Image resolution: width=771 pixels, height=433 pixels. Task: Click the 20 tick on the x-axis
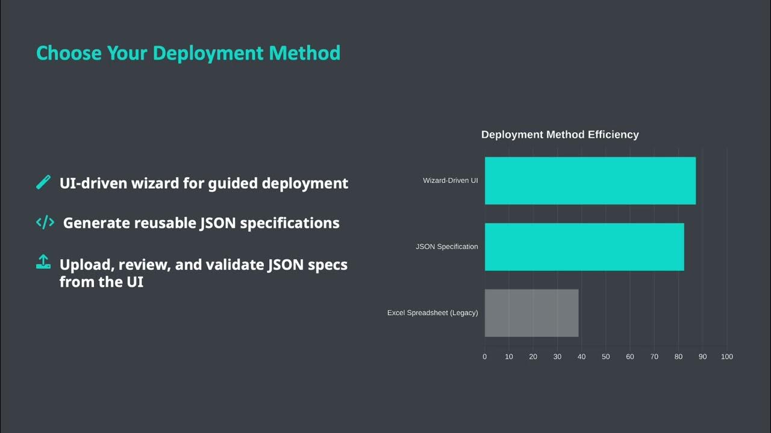533,357
